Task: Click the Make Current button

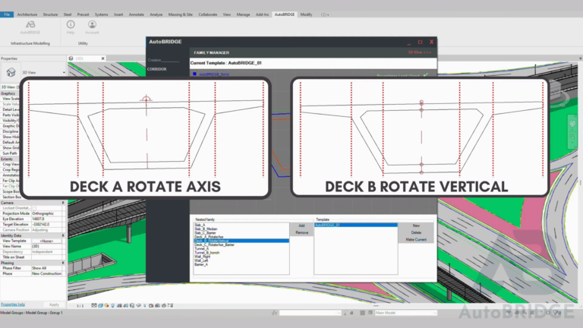Action: pos(416,240)
